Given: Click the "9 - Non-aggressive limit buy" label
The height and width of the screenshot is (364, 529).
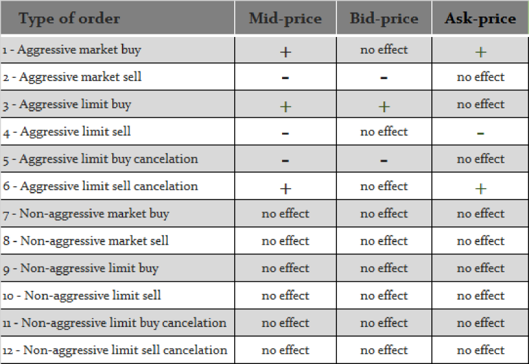Looking at the screenshot, I should click(80, 268).
